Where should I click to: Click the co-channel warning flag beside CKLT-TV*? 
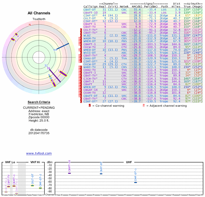(81, 30)
